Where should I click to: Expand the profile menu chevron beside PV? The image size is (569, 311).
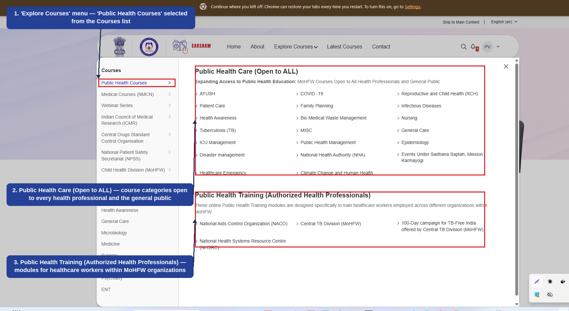coord(498,47)
